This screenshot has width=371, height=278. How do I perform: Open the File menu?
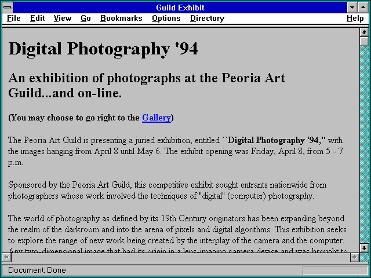(14, 19)
